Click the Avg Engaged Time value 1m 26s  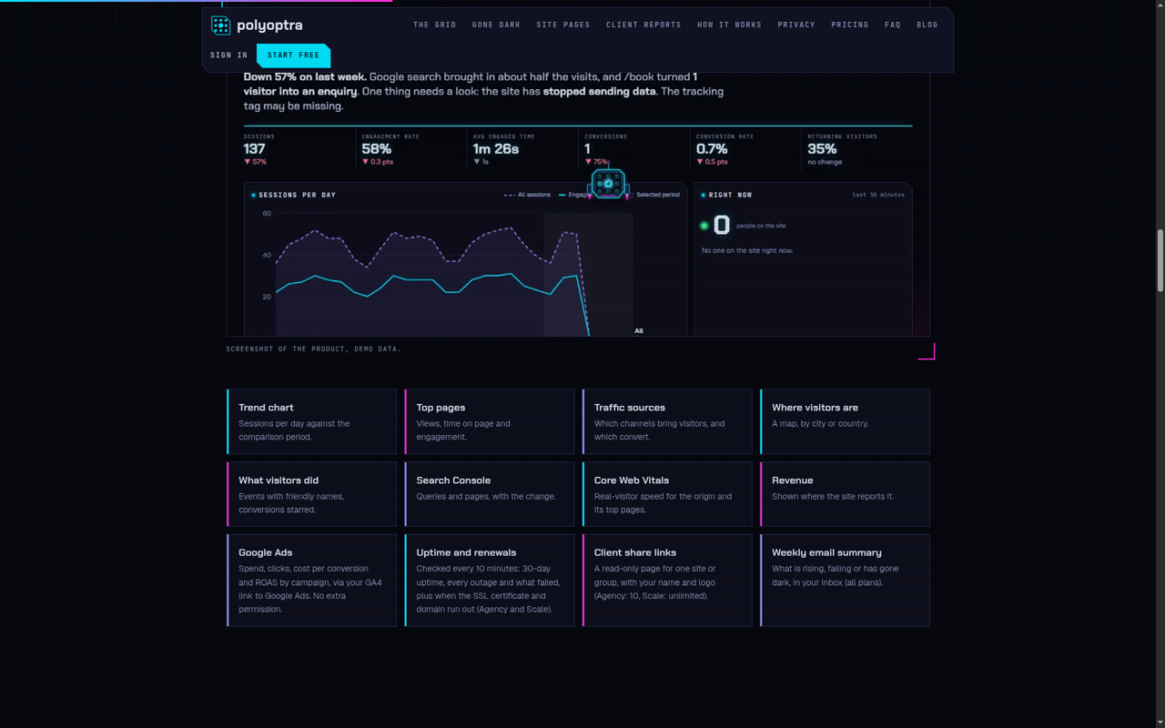tap(496, 149)
